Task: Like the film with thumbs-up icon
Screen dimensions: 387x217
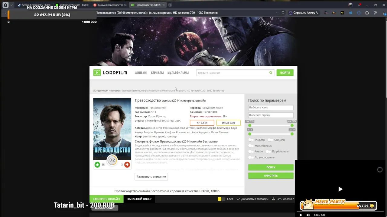Action: click(97, 165)
